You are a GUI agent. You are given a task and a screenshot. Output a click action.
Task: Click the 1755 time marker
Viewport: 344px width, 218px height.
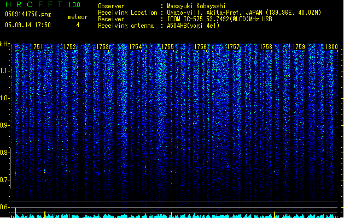coord(167,47)
